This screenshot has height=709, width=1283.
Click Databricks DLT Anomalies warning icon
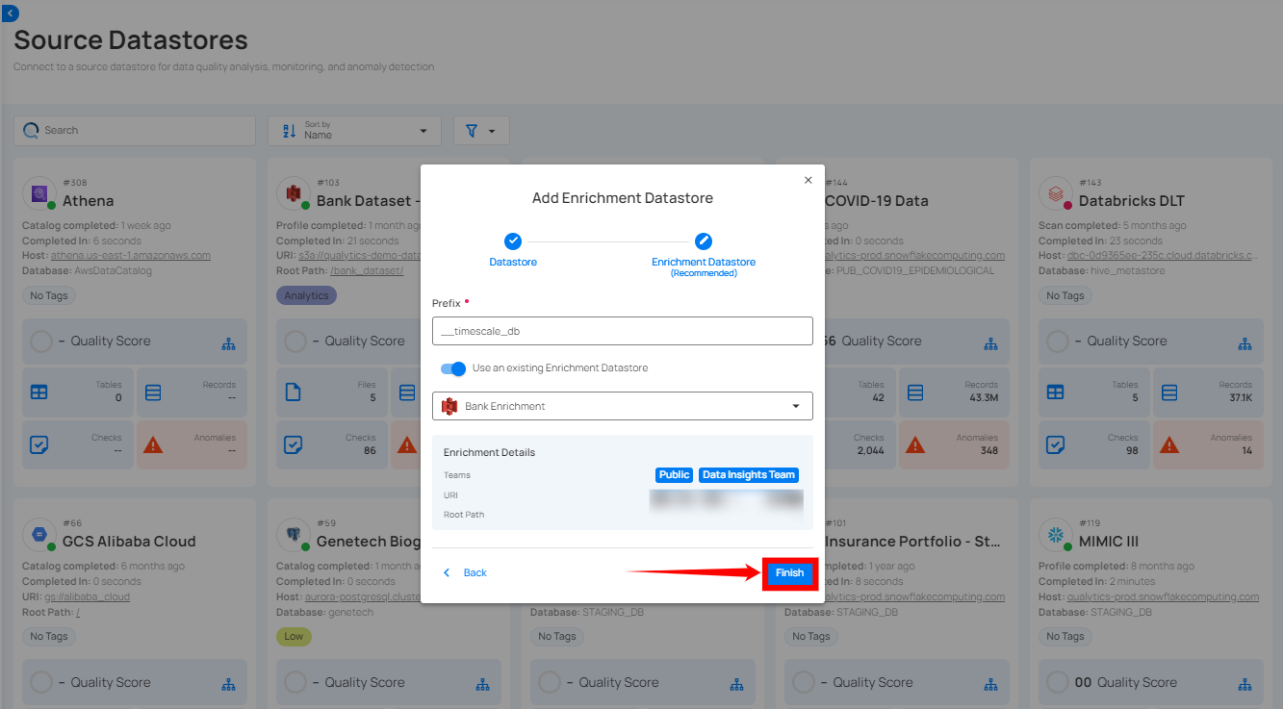pyautogui.click(x=1169, y=445)
